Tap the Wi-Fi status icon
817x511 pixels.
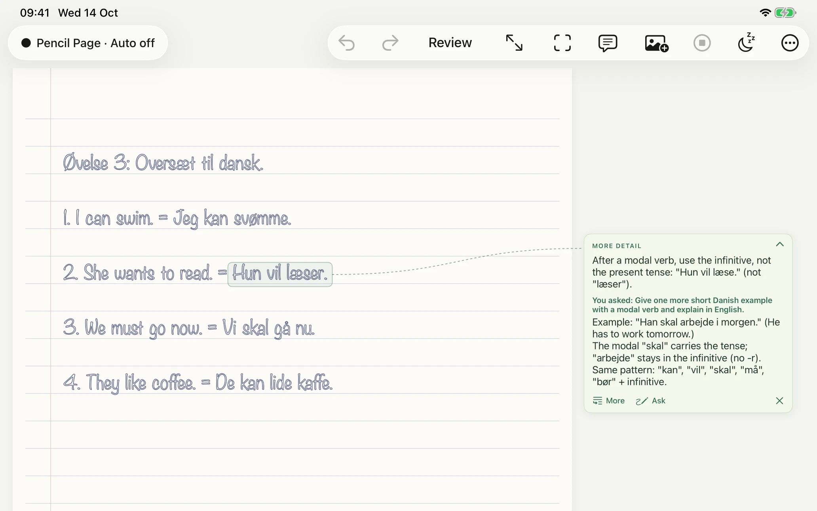(x=766, y=13)
